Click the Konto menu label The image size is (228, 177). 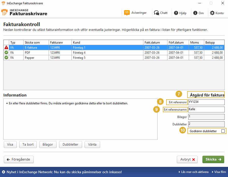pyautogui.click(x=219, y=13)
